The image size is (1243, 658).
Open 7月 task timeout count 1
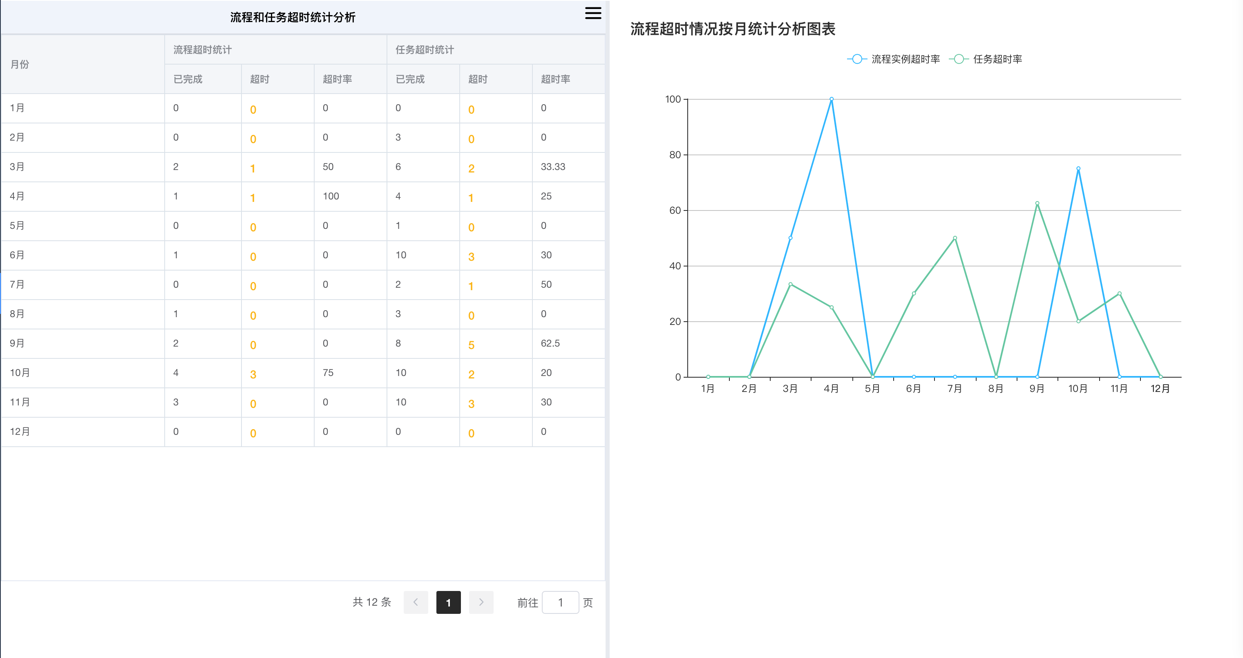pos(470,286)
